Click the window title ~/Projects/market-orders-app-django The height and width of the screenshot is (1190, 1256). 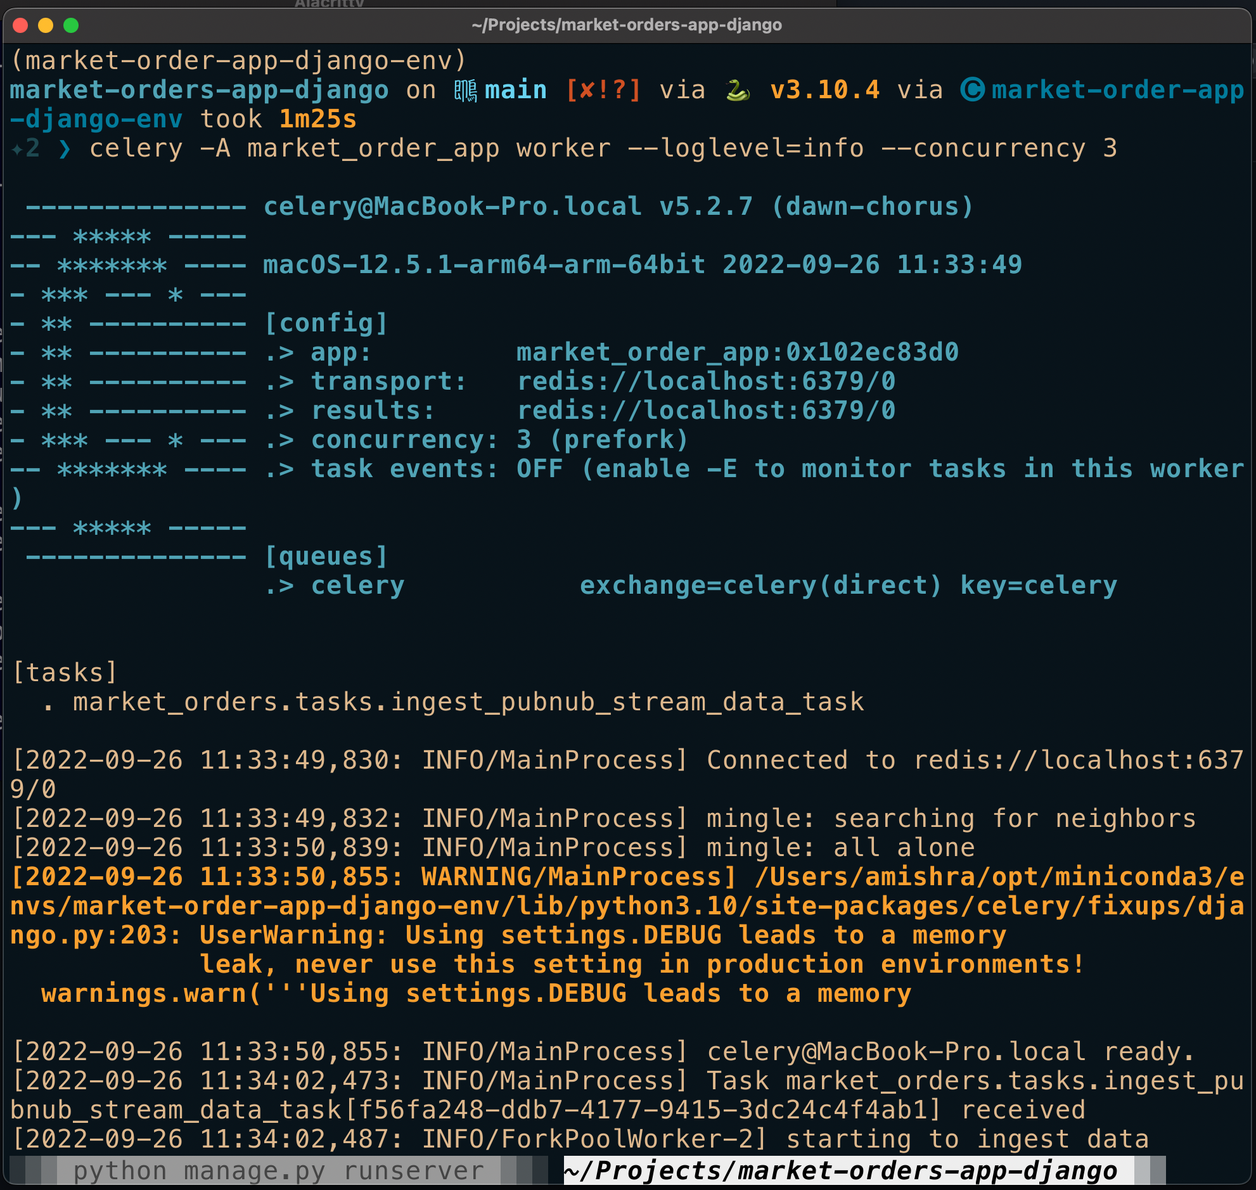click(x=625, y=26)
